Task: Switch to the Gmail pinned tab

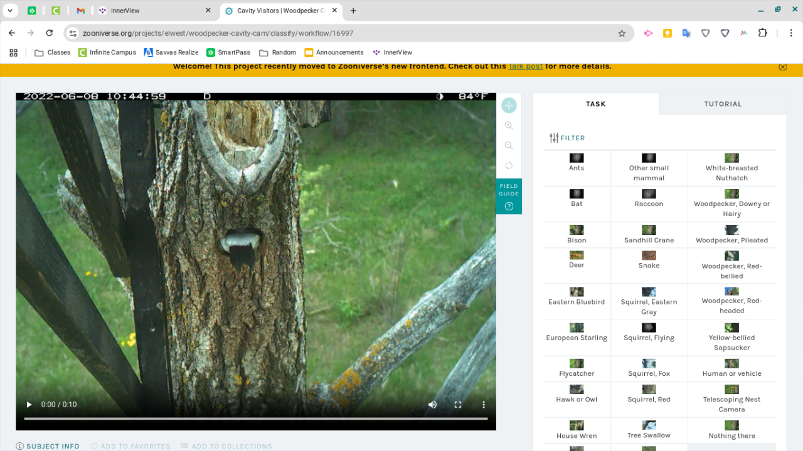Action: [x=80, y=11]
